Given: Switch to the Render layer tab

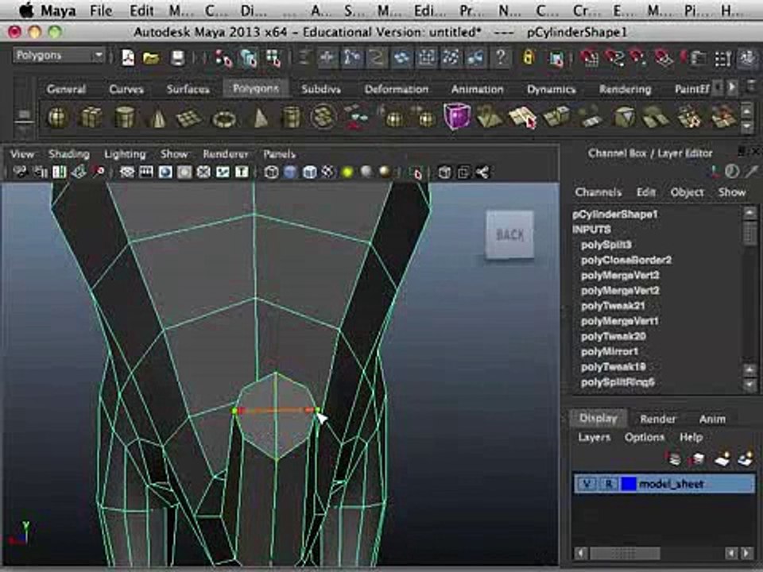Looking at the screenshot, I should (658, 419).
